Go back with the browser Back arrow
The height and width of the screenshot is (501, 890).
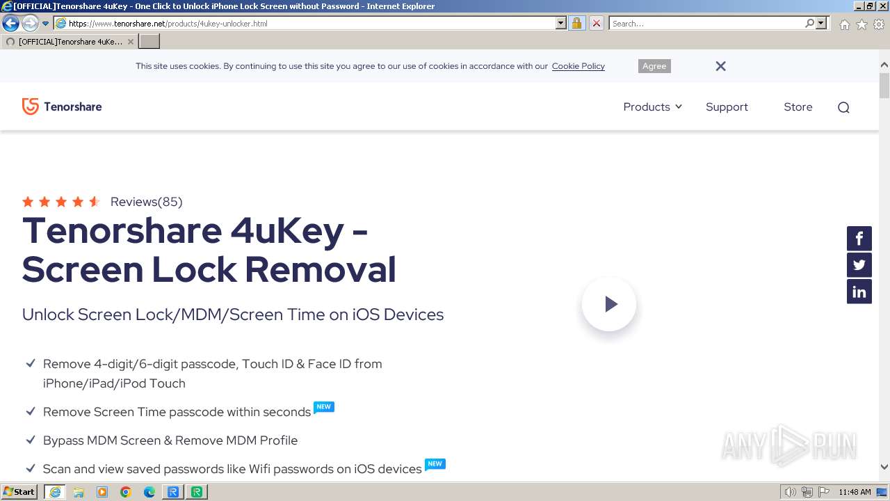(10, 23)
